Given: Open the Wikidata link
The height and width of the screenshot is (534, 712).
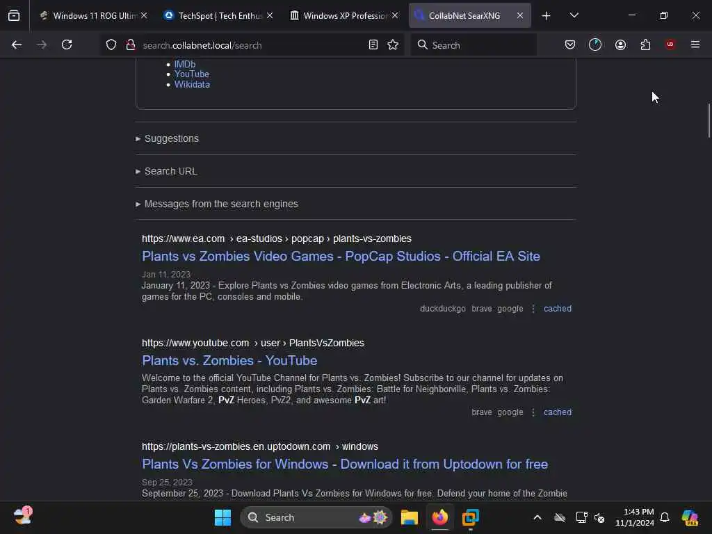Looking at the screenshot, I should pyautogui.click(x=192, y=84).
